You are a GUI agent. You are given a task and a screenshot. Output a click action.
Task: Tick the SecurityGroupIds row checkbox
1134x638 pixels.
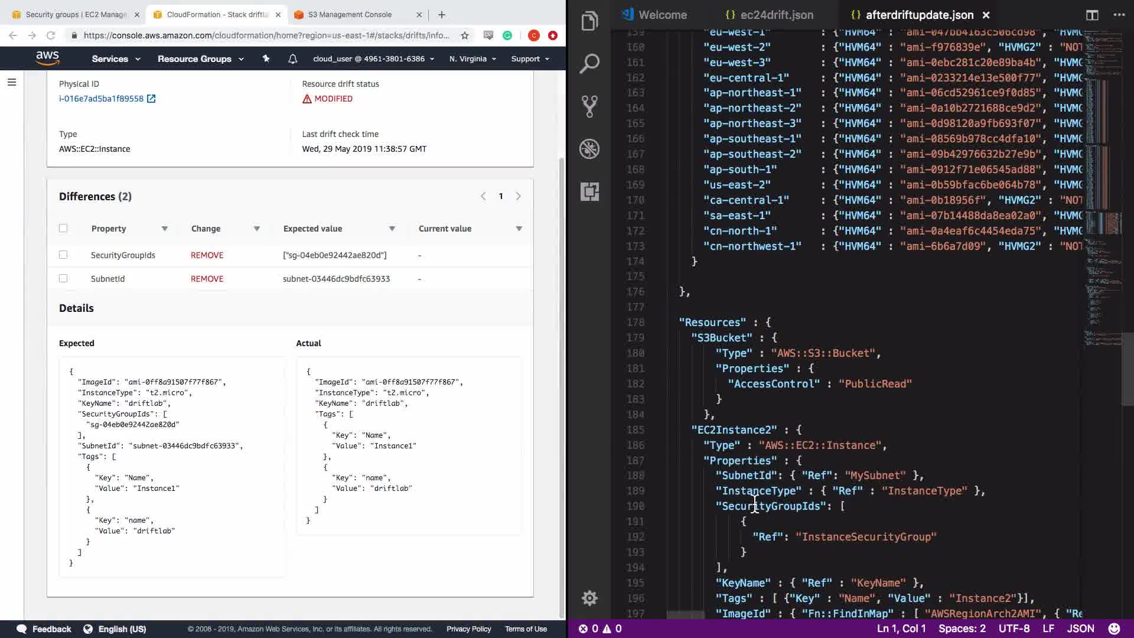tap(63, 255)
